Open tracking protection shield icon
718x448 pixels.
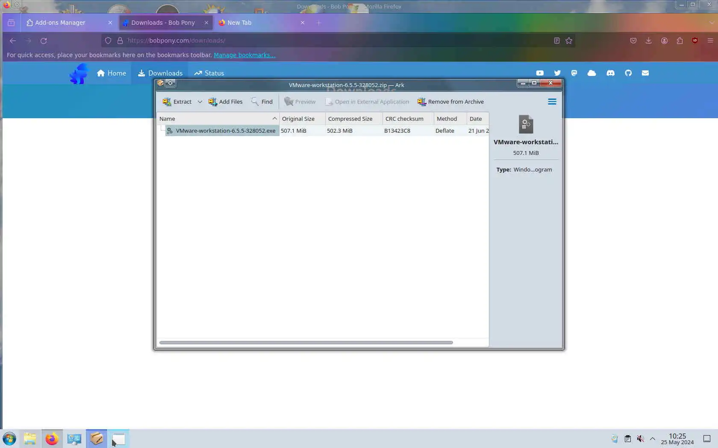click(x=108, y=41)
